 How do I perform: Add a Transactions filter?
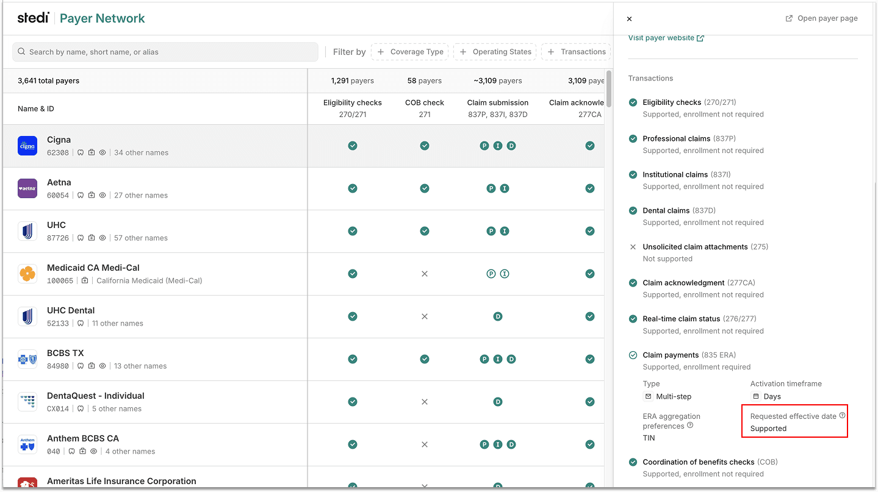[576, 52]
